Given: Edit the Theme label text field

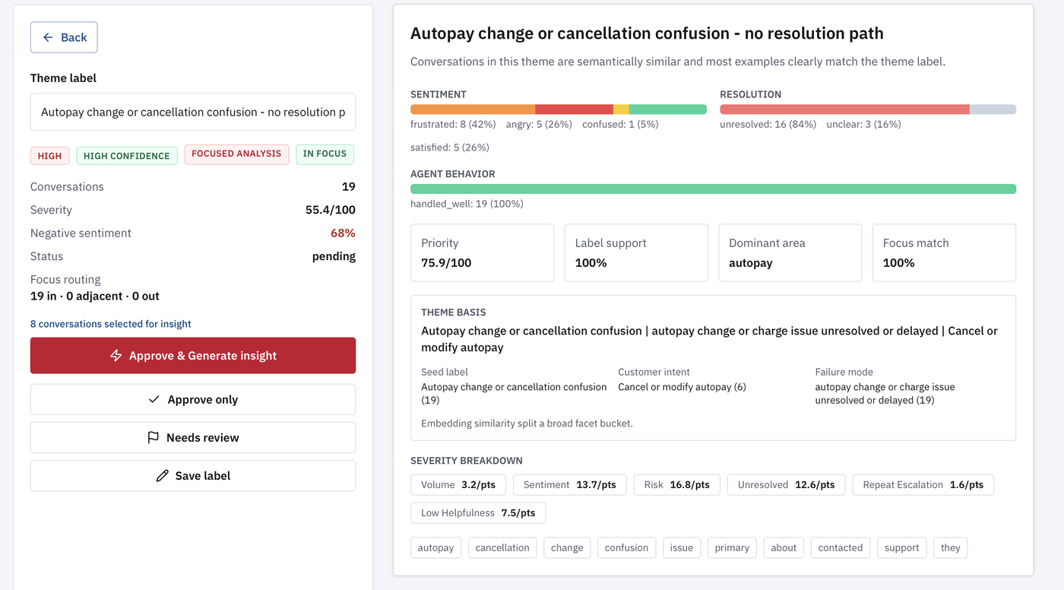Looking at the screenshot, I should coord(193,112).
